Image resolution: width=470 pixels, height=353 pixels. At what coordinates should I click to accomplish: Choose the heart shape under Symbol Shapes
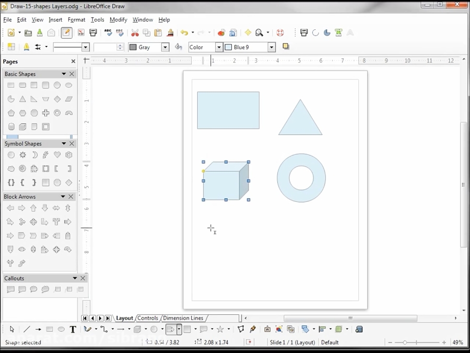point(57,155)
